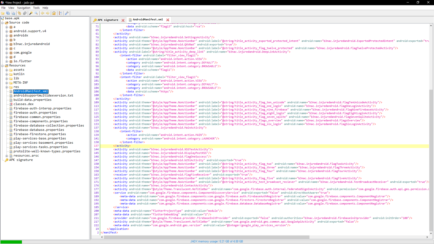Screen dimensions: 434x244
Task: Open Preferences with the wrench icon
Action: tap(67, 13)
